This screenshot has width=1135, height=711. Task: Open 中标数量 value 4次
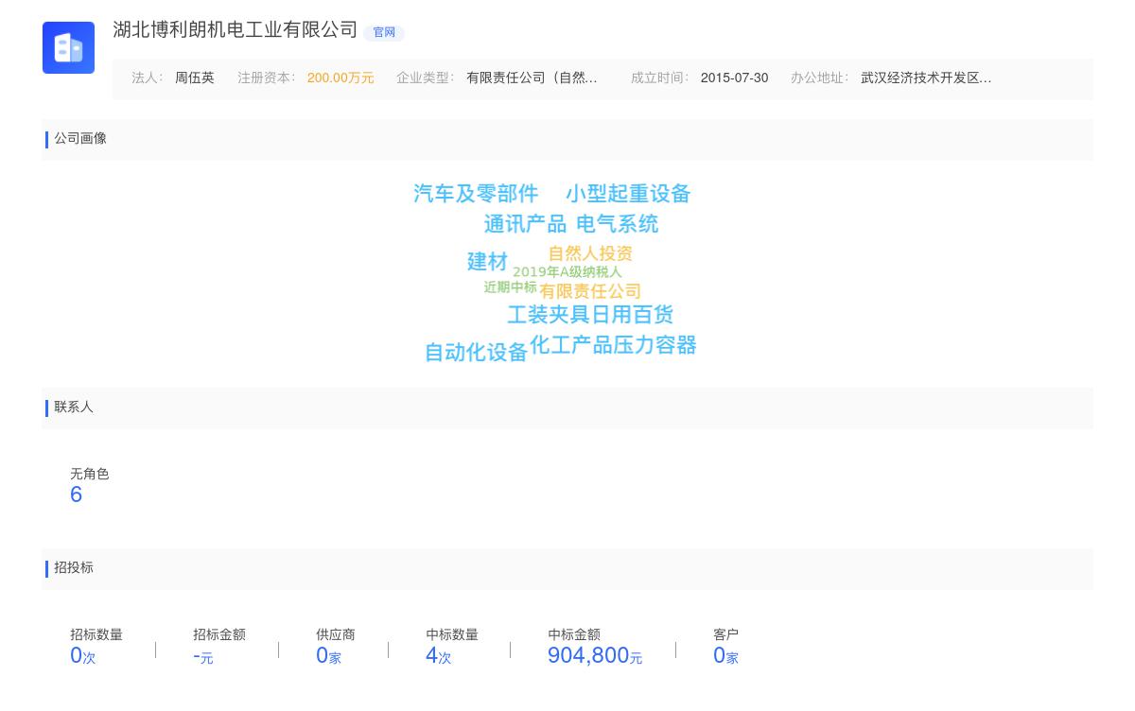pyautogui.click(x=439, y=656)
